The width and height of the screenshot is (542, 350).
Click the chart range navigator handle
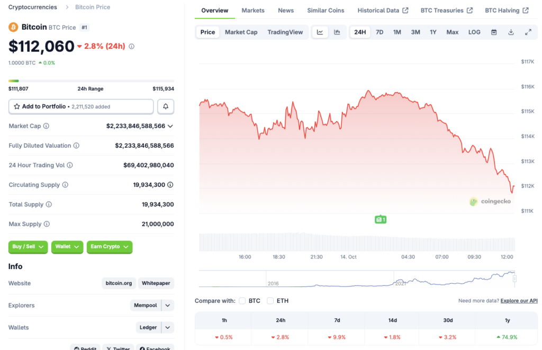(514, 279)
